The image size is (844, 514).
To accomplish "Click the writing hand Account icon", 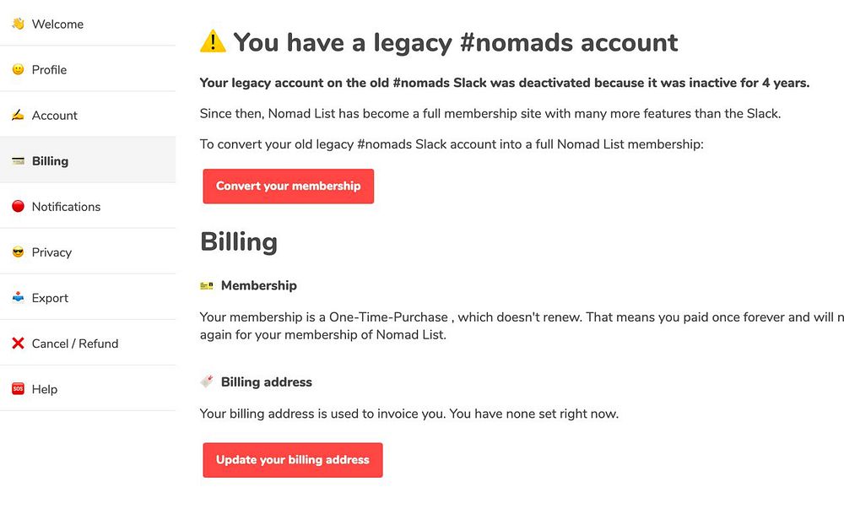I will (18, 116).
